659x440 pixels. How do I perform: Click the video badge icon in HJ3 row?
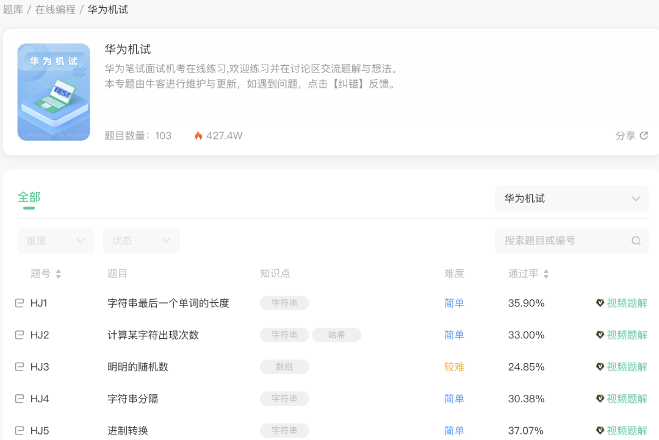(600, 366)
